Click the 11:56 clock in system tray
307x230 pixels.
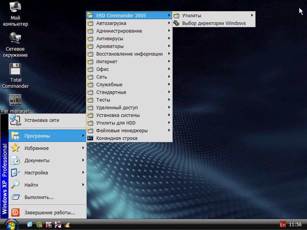(x=295, y=225)
